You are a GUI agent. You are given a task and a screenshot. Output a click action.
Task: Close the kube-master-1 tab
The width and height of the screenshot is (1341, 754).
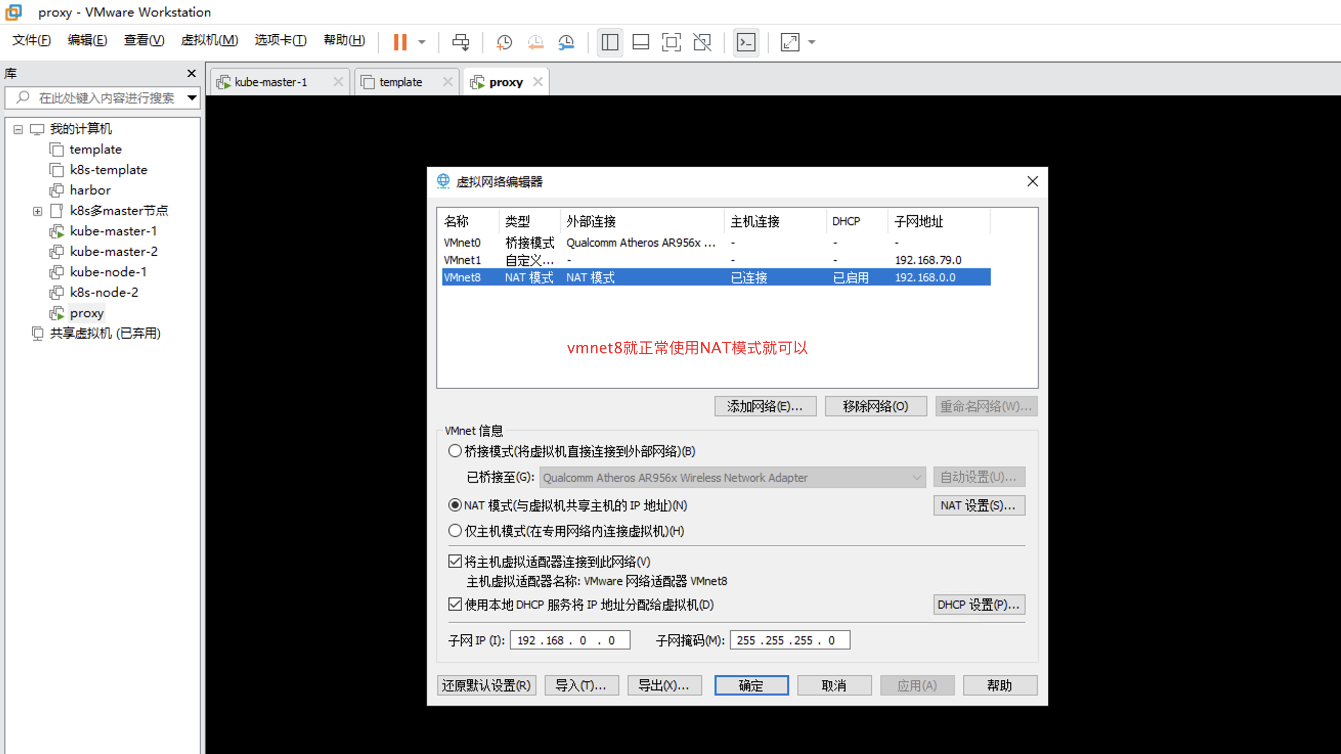tap(338, 82)
